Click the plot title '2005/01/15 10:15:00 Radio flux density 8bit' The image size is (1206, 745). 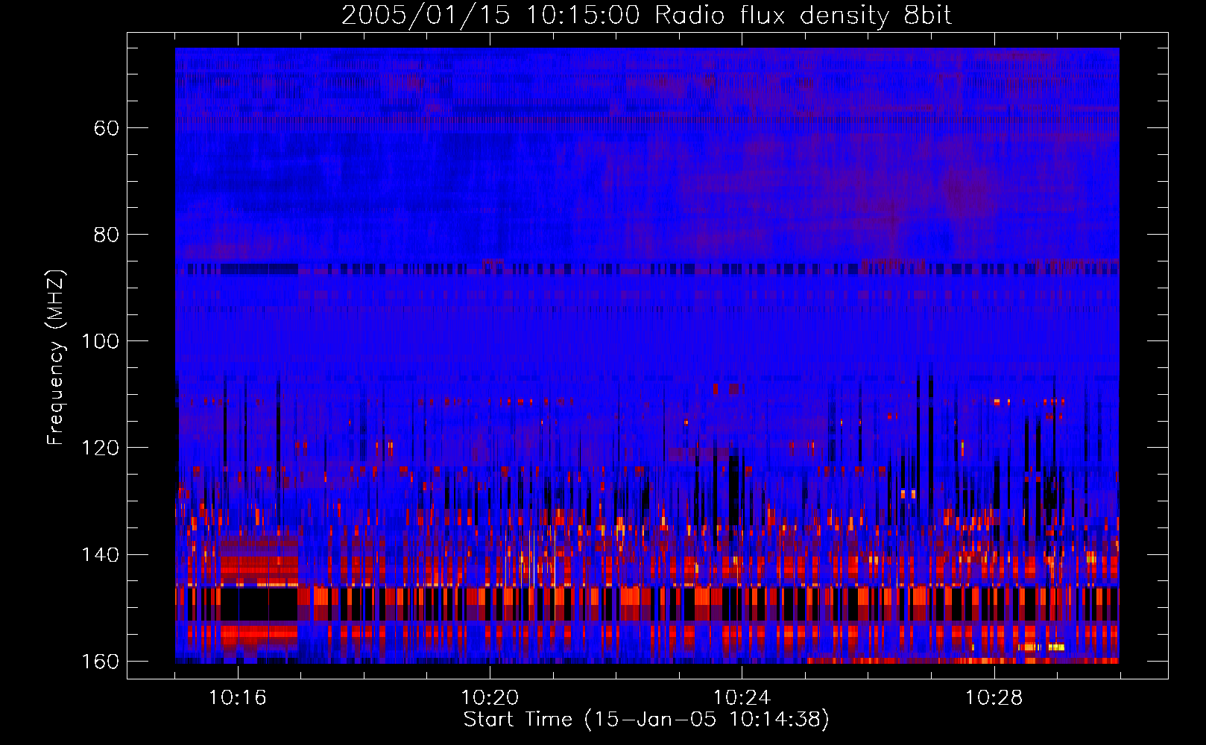coord(646,16)
